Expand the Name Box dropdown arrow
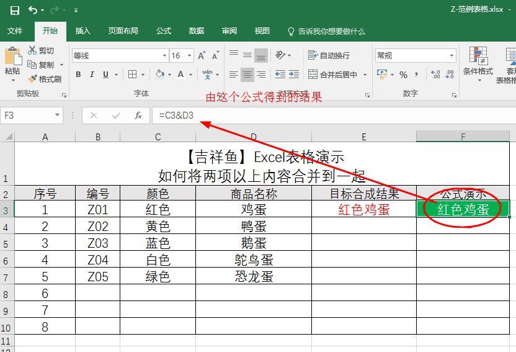The image size is (516, 352). point(57,115)
